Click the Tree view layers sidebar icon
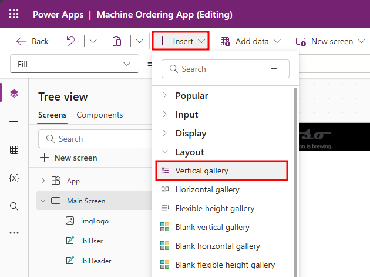 14,94
